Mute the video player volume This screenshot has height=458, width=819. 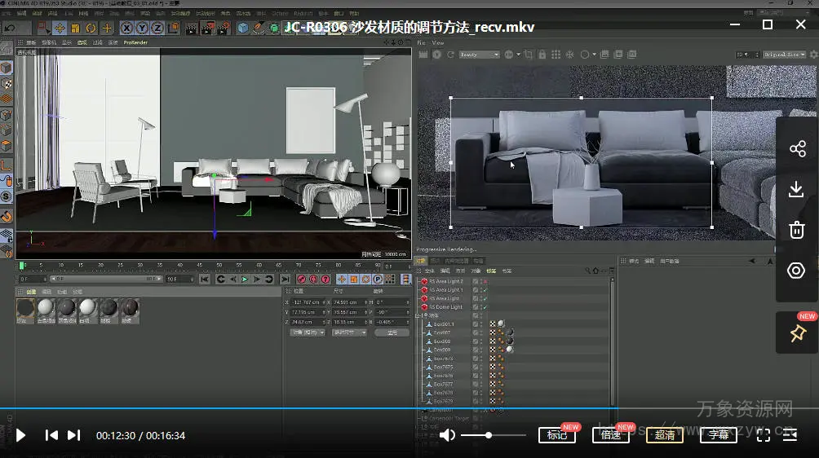[x=447, y=435]
